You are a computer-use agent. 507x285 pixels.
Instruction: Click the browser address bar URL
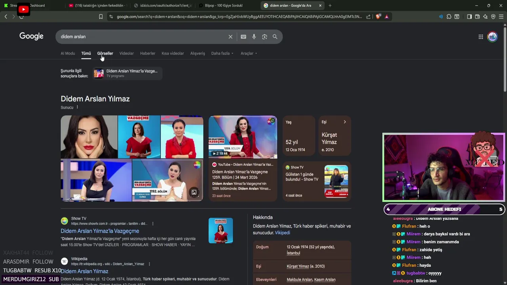[x=239, y=17]
